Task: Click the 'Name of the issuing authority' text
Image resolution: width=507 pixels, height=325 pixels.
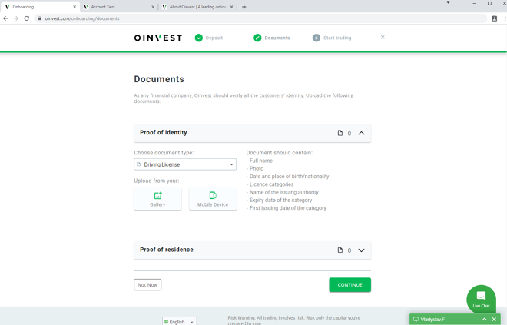Action: (284, 192)
